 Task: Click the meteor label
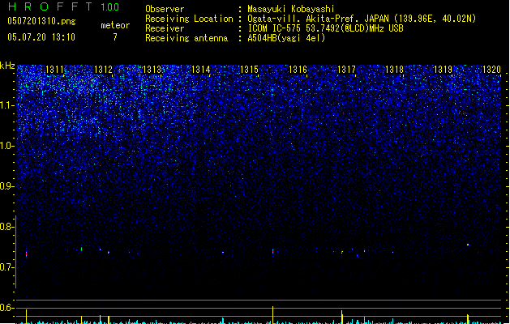tap(115, 25)
